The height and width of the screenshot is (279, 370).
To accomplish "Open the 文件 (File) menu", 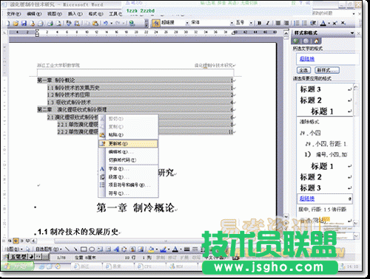I will pyautogui.click(x=14, y=14).
